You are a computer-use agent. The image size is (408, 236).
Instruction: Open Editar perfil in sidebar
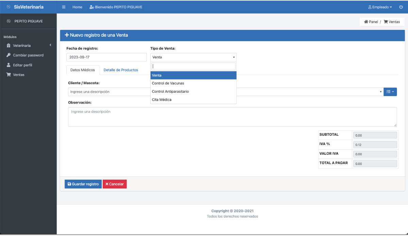pos(22,65)
